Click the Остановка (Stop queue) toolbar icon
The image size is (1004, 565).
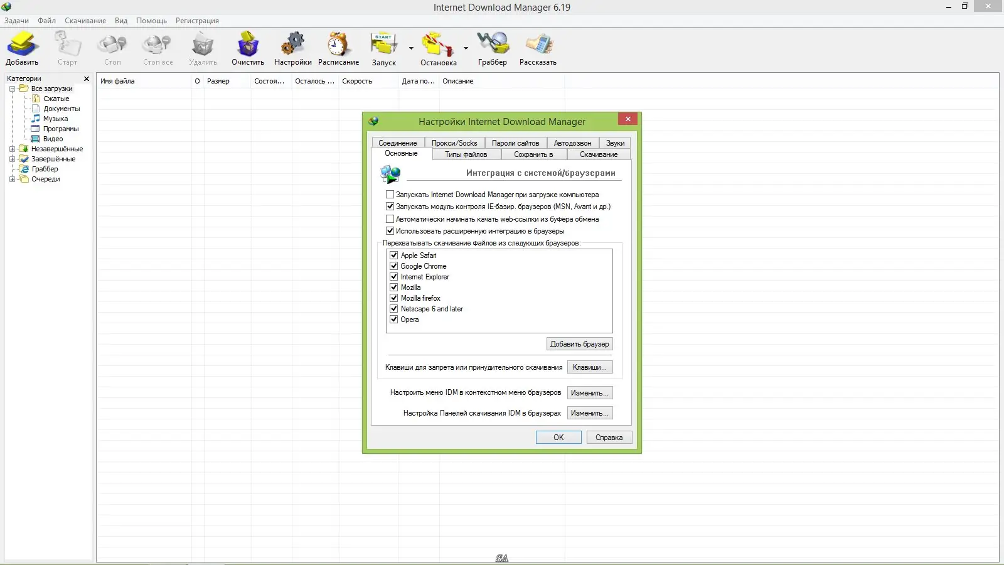click(x=439, y=44)
